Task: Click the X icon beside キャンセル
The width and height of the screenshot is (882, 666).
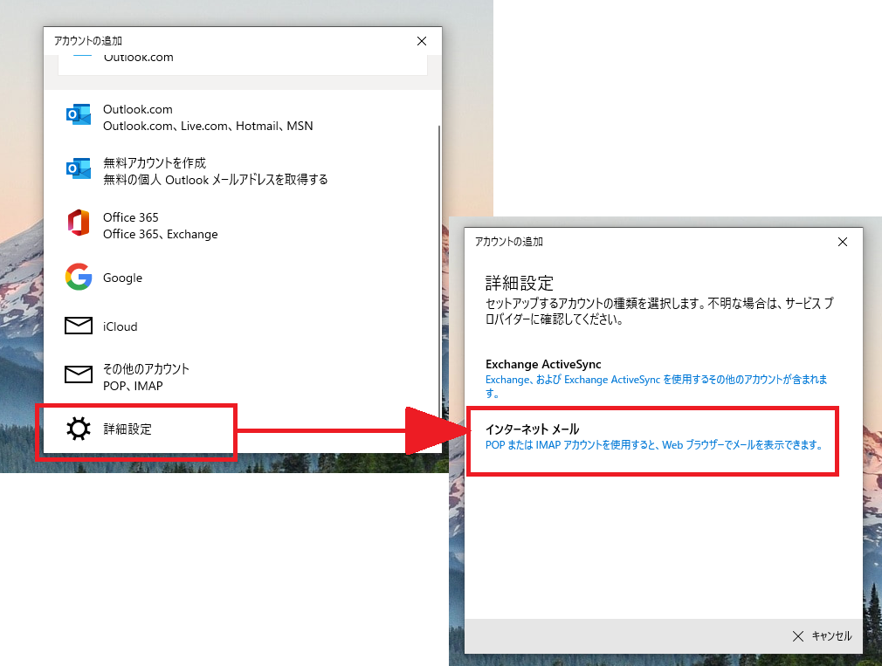Action: (797, 635)
